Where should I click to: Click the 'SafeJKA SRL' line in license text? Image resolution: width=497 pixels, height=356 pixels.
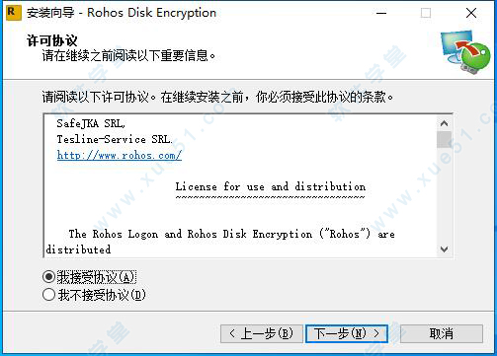click(x=91, y=123)
